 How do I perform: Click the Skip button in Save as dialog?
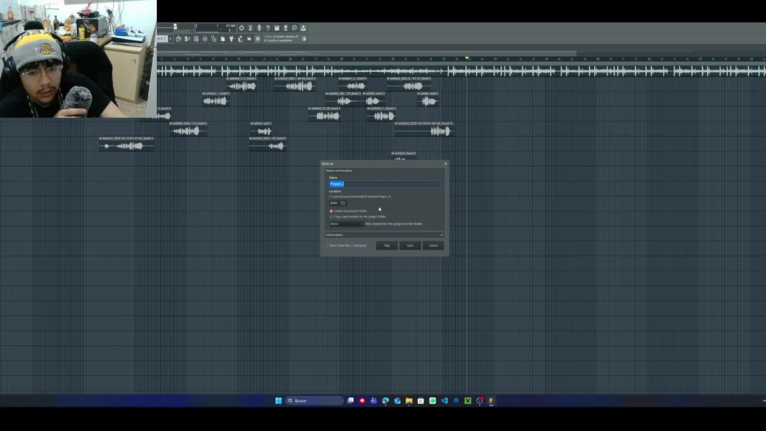coord(387,245)
